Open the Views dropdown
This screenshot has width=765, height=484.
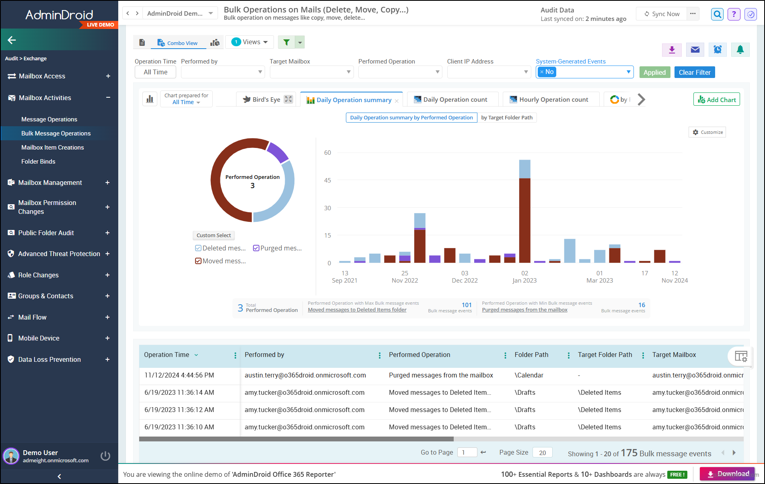(250, 42)
